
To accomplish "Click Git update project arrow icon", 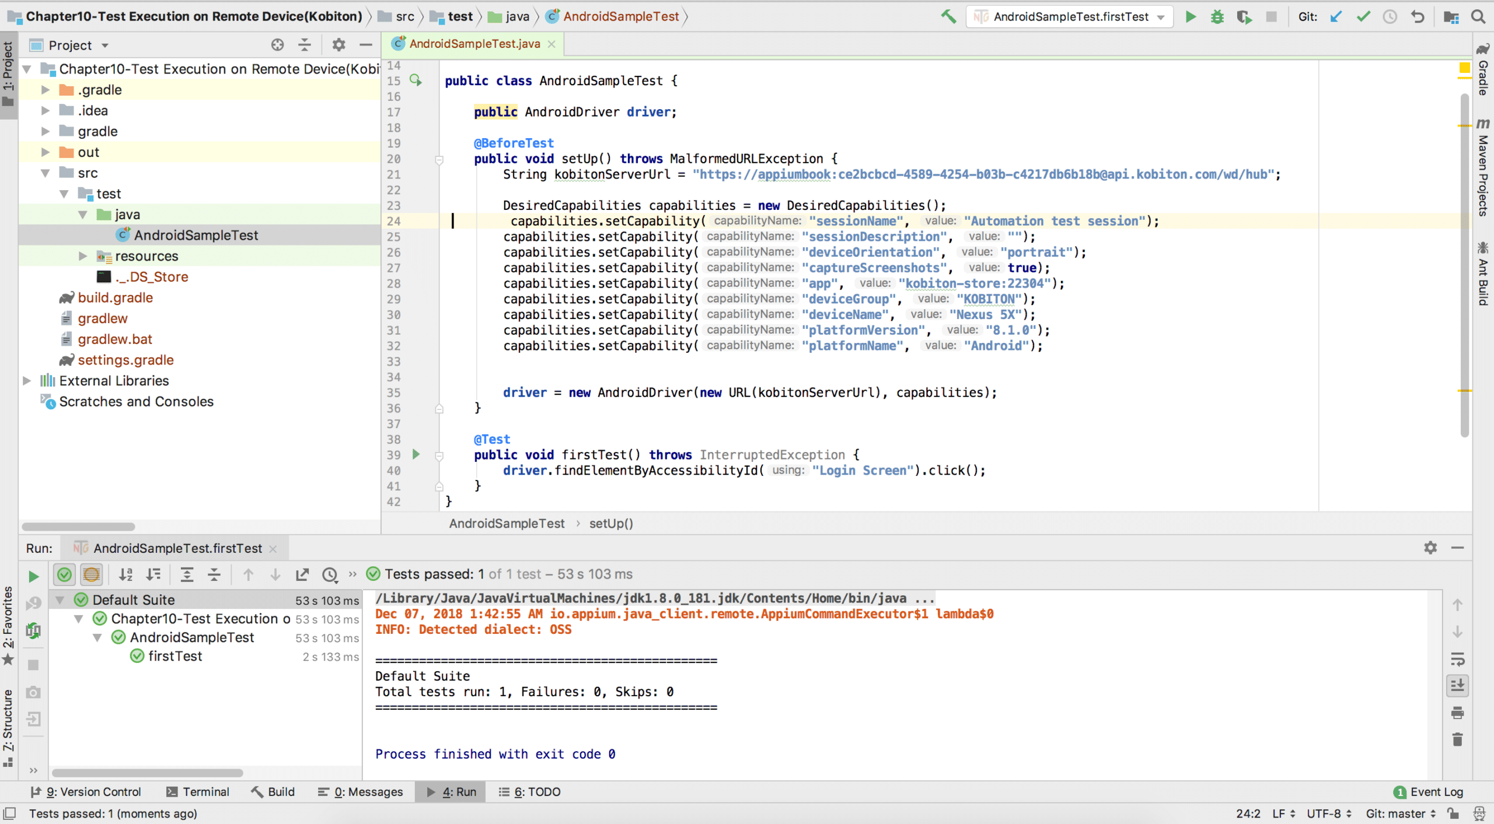I will tap(1336, 16).
